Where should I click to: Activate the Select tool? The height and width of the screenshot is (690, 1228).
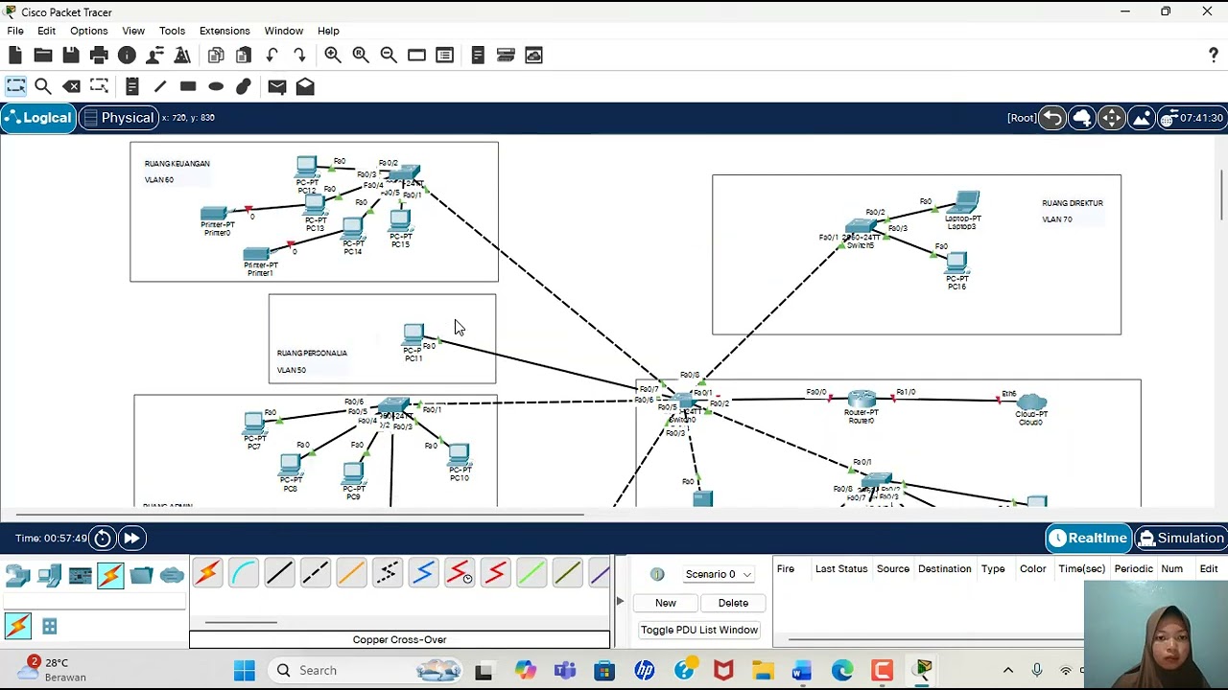click(15, 86)
